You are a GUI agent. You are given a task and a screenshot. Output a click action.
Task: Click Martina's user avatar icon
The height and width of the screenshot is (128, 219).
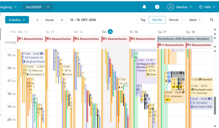coord(171,7)
